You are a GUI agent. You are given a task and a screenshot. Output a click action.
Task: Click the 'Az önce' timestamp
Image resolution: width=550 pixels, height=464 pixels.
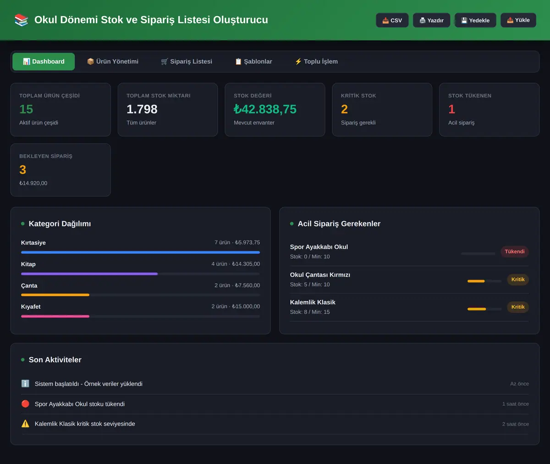(519, 384)
